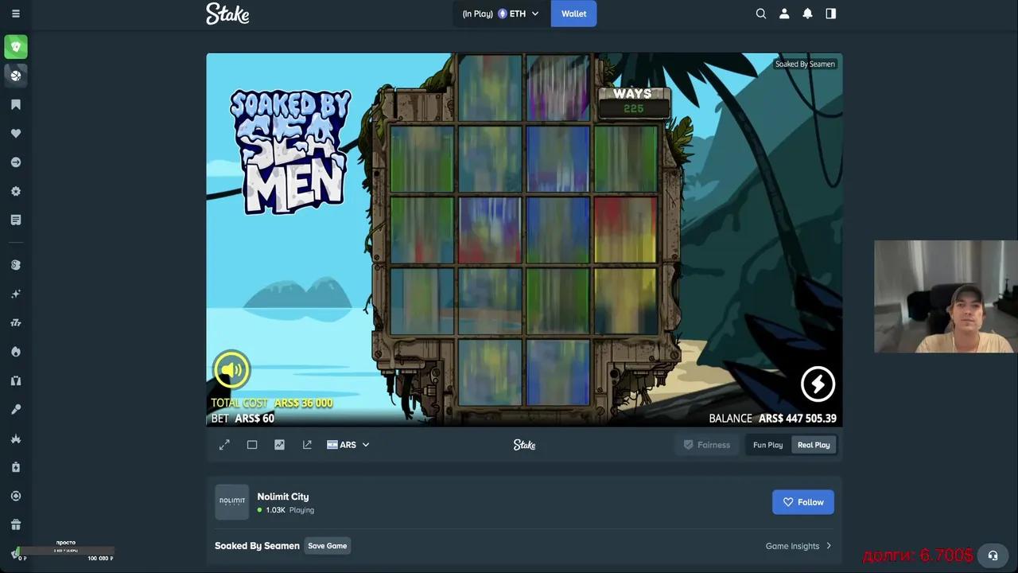Open the Sports basketball icon
1018x573 pixels.
[x=16, y=76]
